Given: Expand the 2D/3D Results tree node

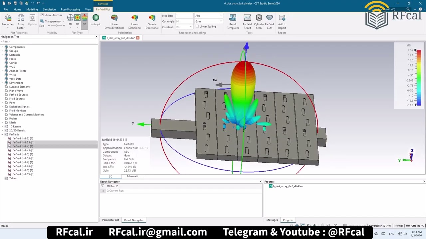Looking at the screenshot, I should 2,130.
